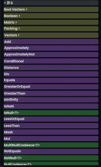Screen dimensions: 101x167
Task: Open the Bool Vectors category
Action: point(51,9)
